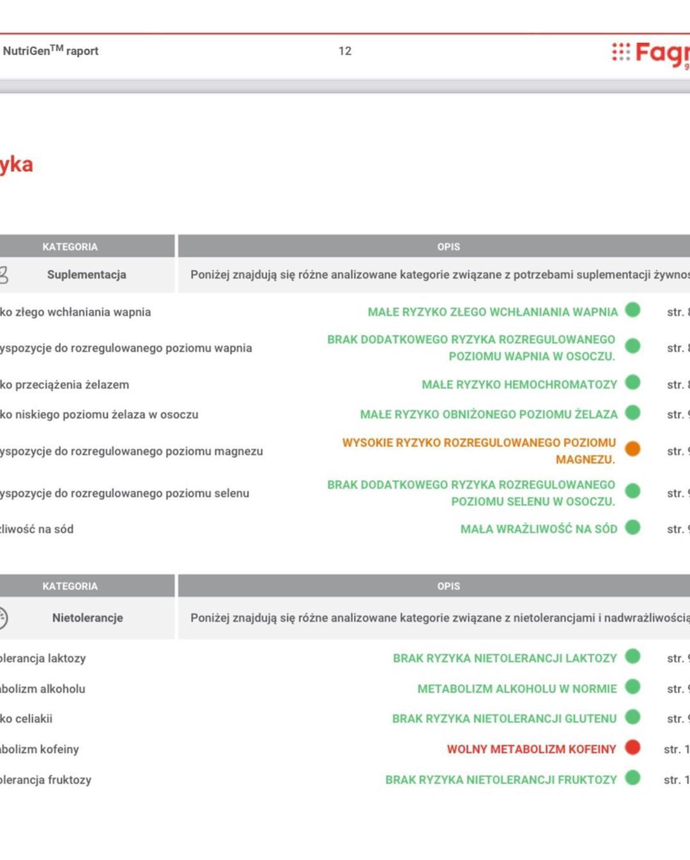Click text BRAK RYZYKA NIETOLERANCJI FRUKTOZY
This screenshot has height=860, width=690.
[x=501, y=779]
